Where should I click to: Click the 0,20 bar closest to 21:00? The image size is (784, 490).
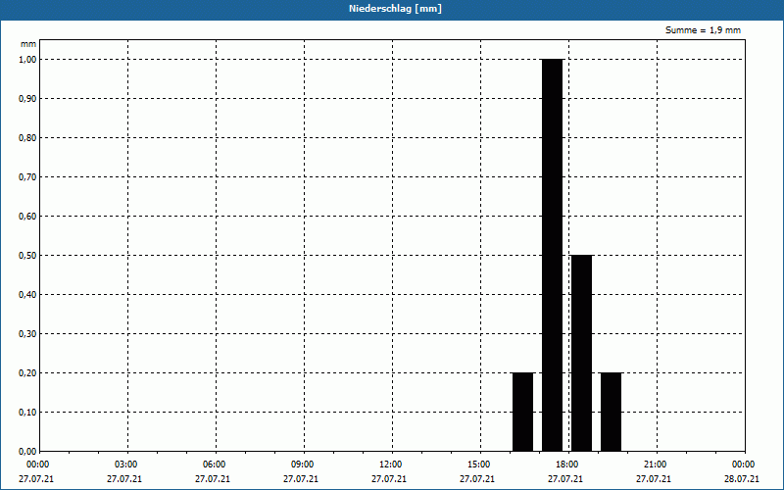(611, 412)
